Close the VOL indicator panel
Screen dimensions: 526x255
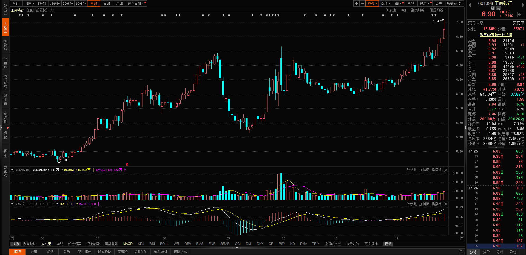(x=446, y=170)
